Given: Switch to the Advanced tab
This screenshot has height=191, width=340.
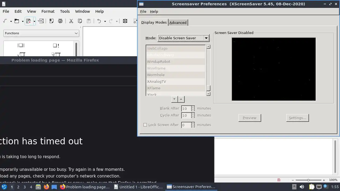Looking at the screenshot, I should pos(178,23).
